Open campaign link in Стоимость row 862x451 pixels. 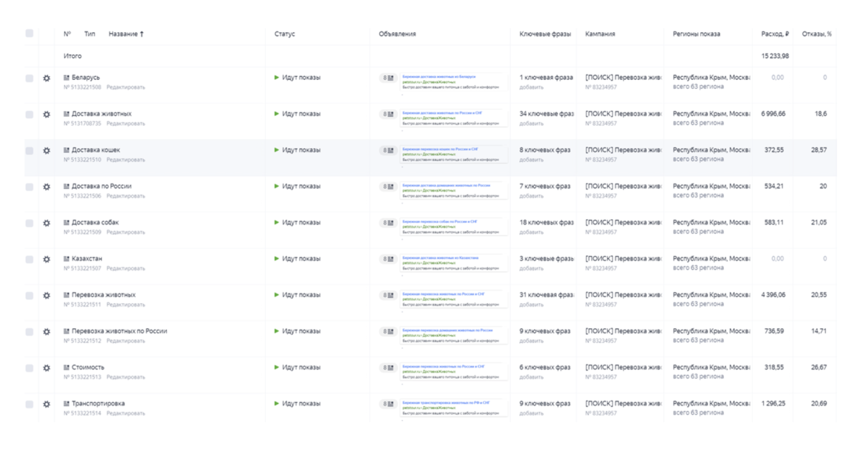623,367
